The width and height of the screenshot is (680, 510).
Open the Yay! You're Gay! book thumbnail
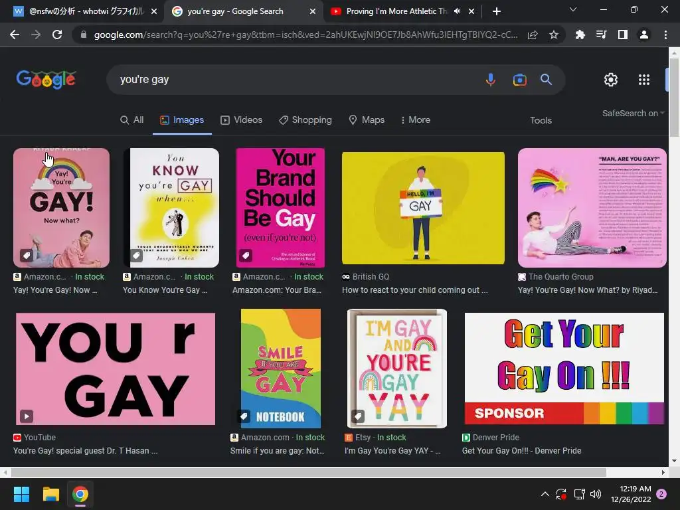[61, 208]
